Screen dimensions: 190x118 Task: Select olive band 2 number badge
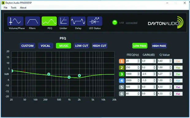[x=122, y=68]
